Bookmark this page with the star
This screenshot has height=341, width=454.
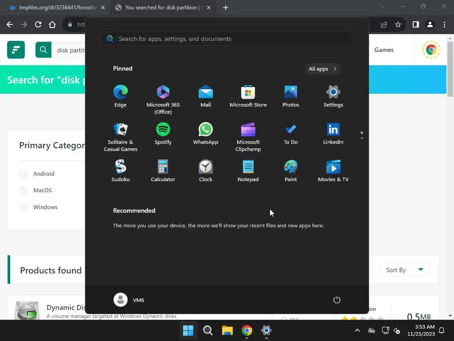pyautogui.click(x=398, y=25)
